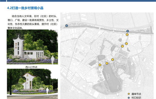Click the yellow 趣味节点 legend dot
The width and height of the screenshot is (156, 99).
(x=129, y=94)
